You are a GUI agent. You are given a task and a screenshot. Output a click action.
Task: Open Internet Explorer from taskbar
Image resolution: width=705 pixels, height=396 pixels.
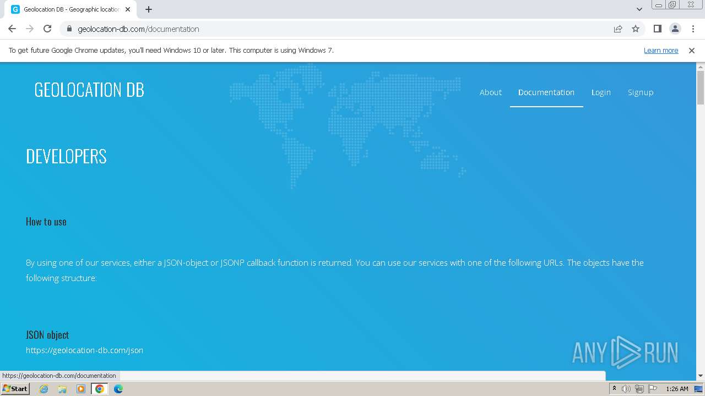pyautogui.click(x=44, y=389)
